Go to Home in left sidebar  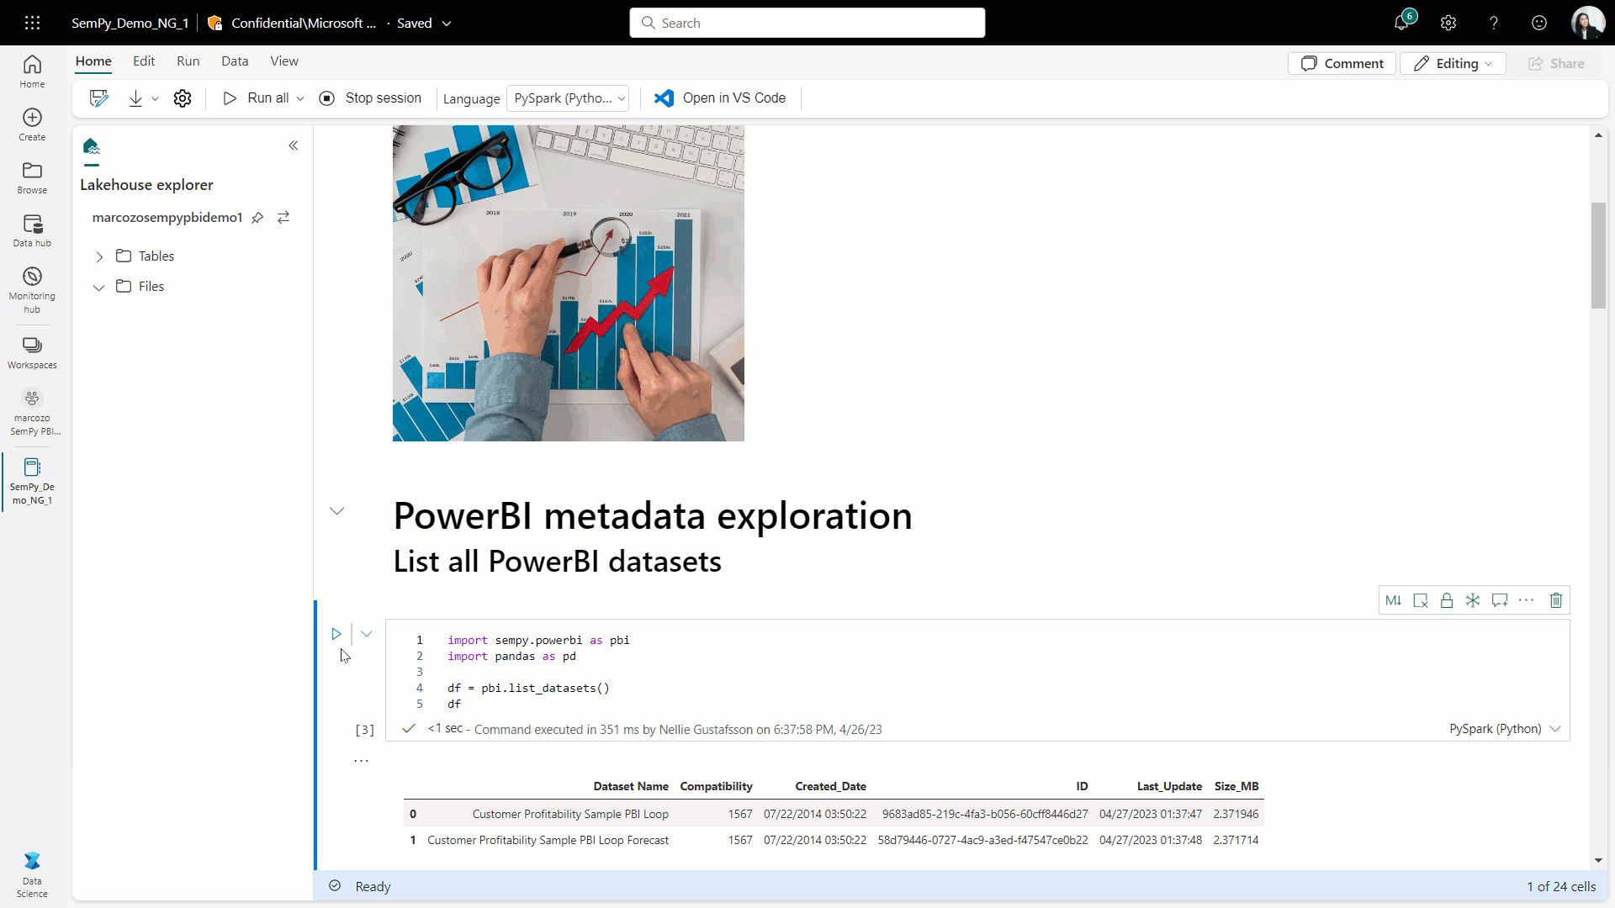pyautogui.click(x=32, y=71)
